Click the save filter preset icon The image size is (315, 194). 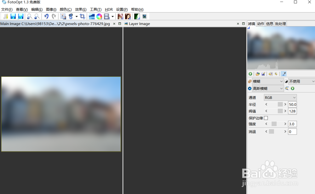click(263, 74)
